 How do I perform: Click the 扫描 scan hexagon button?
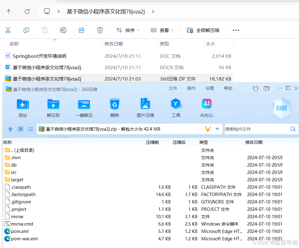coord(282,108)
